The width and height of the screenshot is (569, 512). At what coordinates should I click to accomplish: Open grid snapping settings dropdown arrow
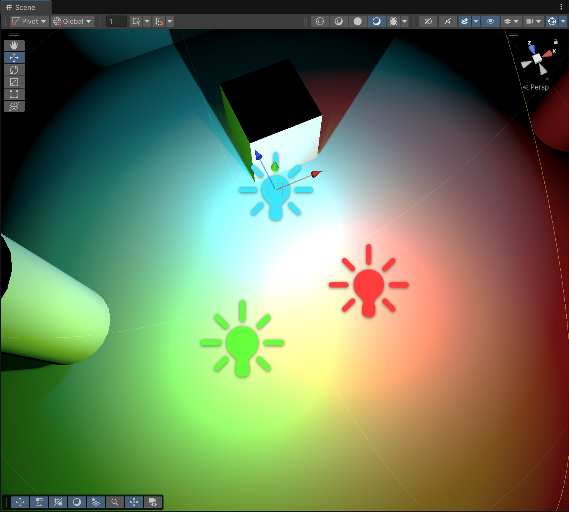(170, 21)
